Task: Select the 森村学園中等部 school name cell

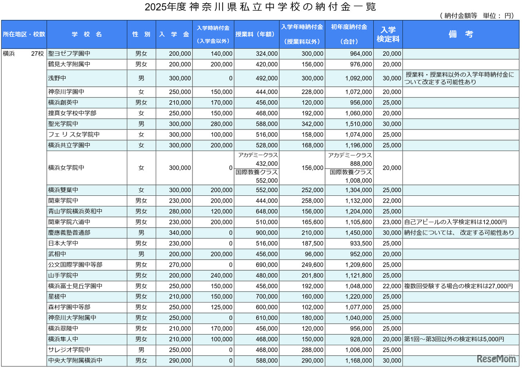Action: coord(87,307)
